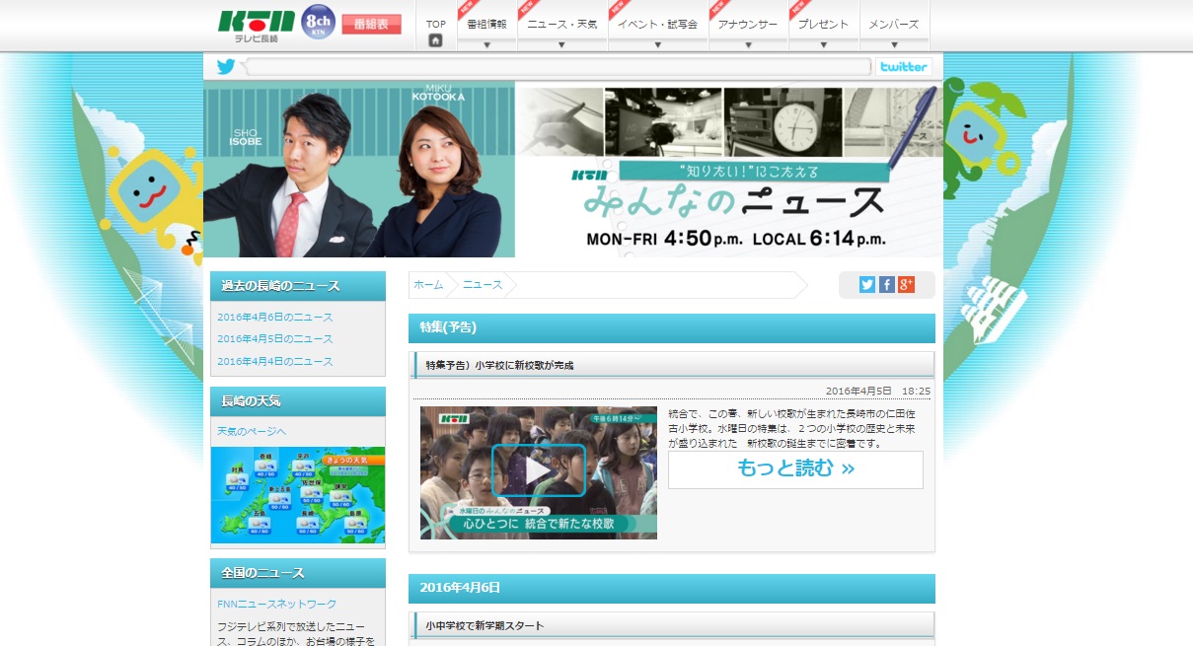The height and width of the screenshot is (646, 1193).
Task: Play the school song news video
Action: (x=538, y=471)
